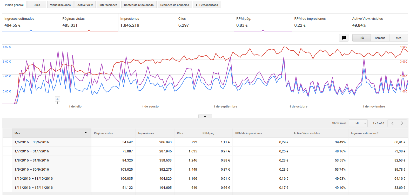The height and width of the screenshot is (195, 410).
Task: Sort table by RPM pág. column header
Action: (216, 133)
